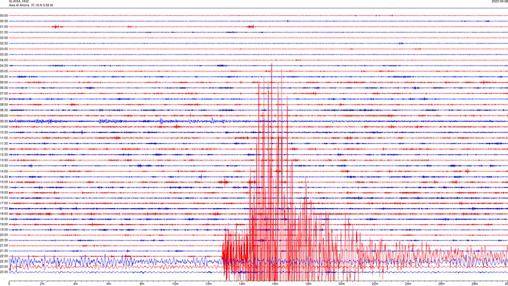The image size is (508, 286).
Task: Select the '00:30' trace time label
Action: (4, 21)
